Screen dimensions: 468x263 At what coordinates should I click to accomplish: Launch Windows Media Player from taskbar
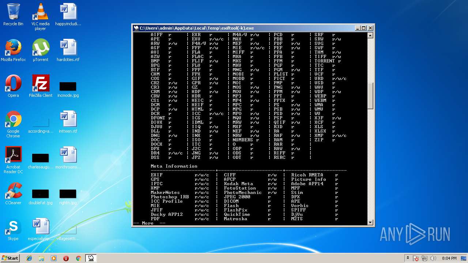(x=54, y=258)
